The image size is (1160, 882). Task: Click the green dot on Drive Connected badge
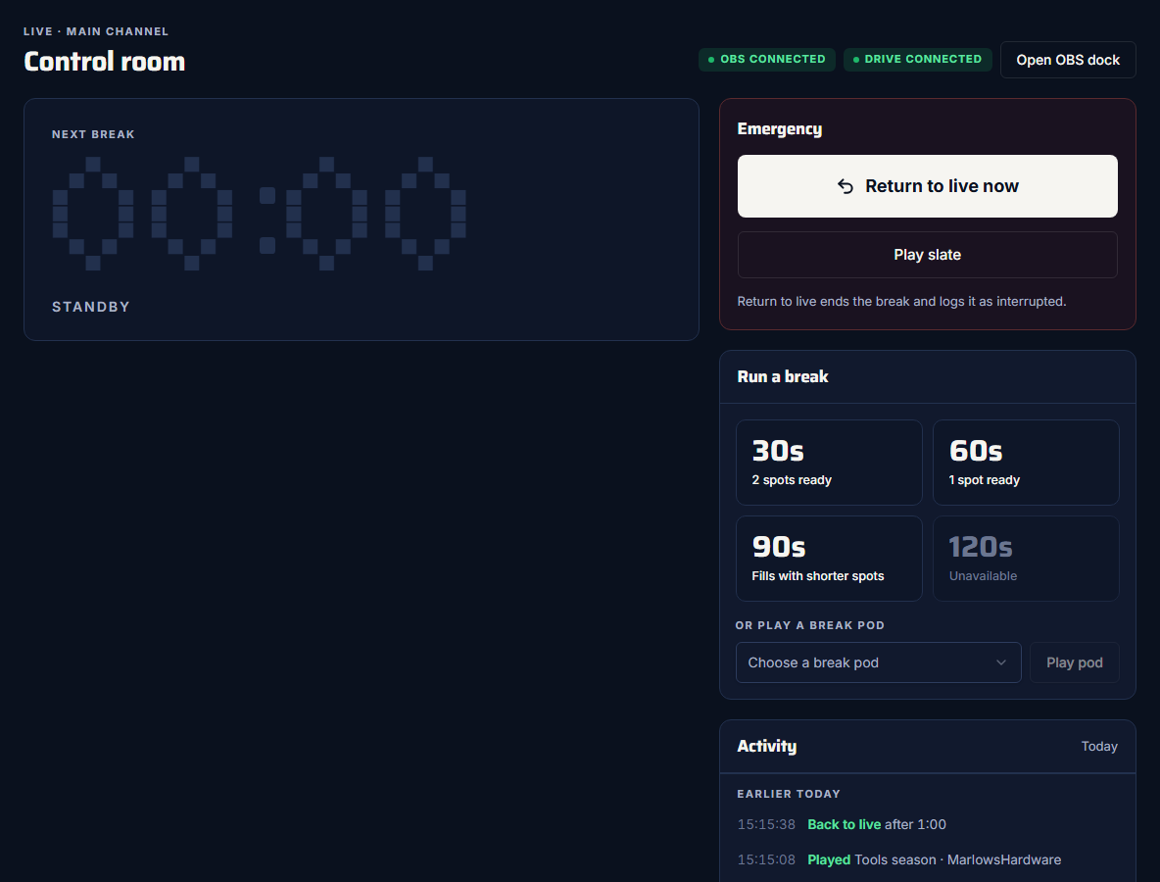coord(856,59)
